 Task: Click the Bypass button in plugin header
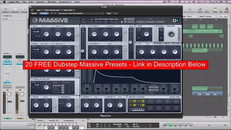pyautogui.click(x=34, y=13)
